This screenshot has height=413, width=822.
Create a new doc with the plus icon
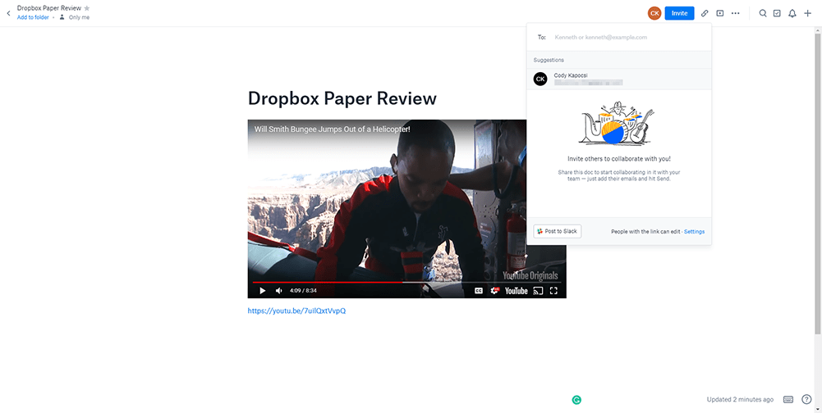point(807,13)
